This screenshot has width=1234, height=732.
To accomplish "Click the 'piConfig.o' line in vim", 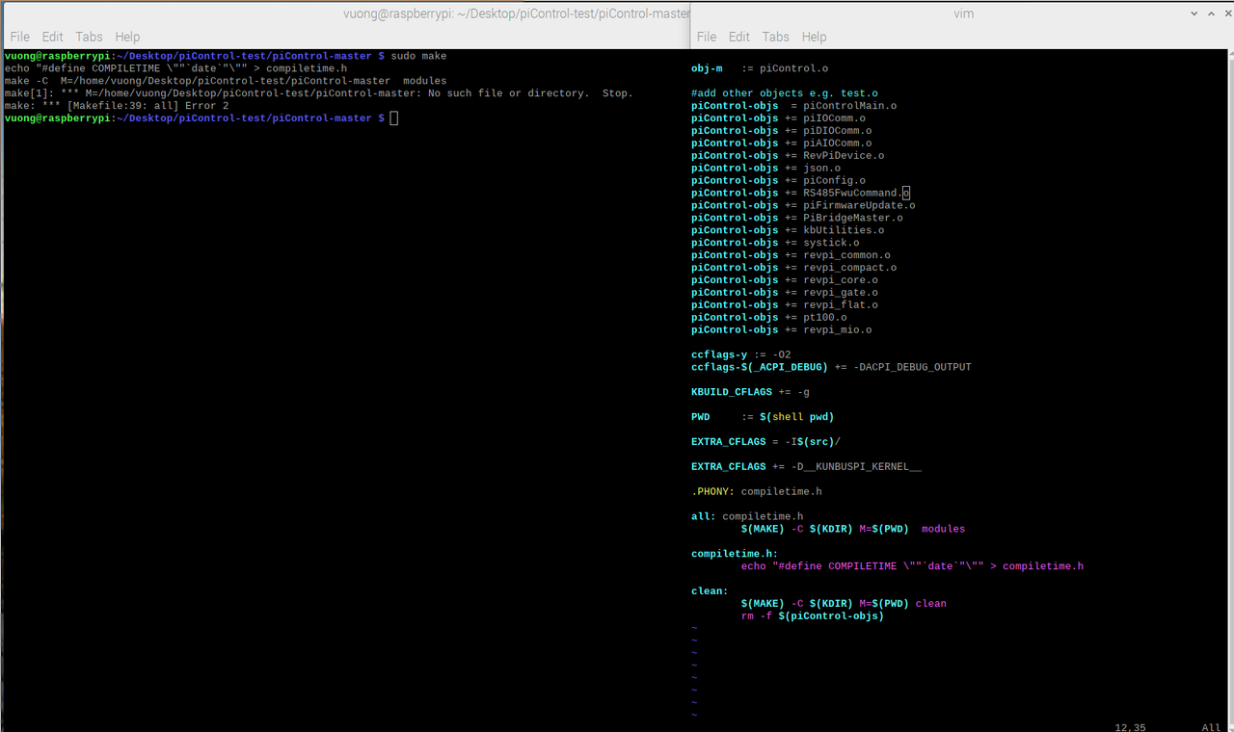I will tap(778, 182).
